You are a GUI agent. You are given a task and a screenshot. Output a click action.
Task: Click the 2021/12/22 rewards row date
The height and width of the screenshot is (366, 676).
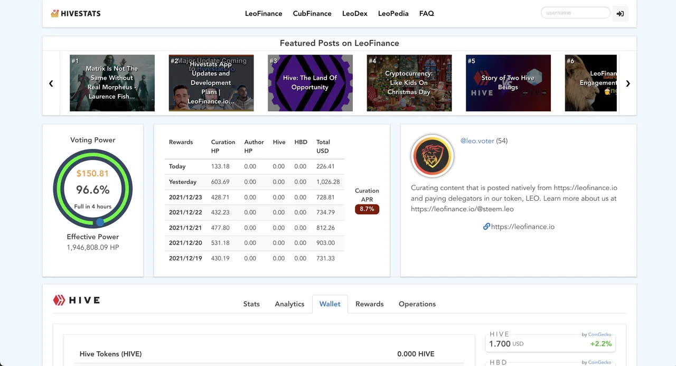click(x=185, y=212)
